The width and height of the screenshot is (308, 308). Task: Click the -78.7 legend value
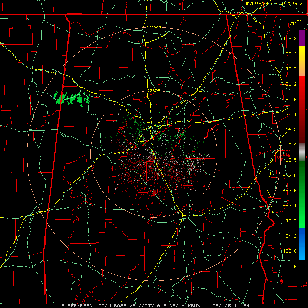tap(290, 221)
